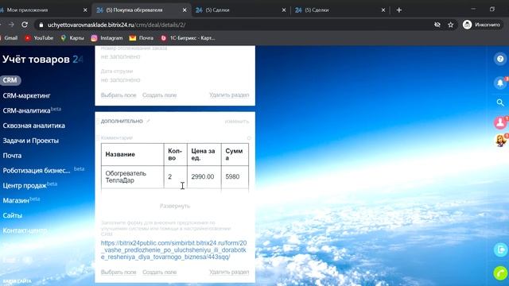Screen dimensions: 509x286
Task: Select CRM in the left menu
Action: point(10,80)
